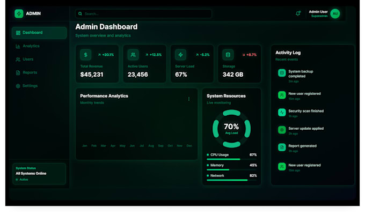The height and width of the screenshot is (215, 365).
Task: Click the Security scan finished icon
Action: click(x=282, y=113)
